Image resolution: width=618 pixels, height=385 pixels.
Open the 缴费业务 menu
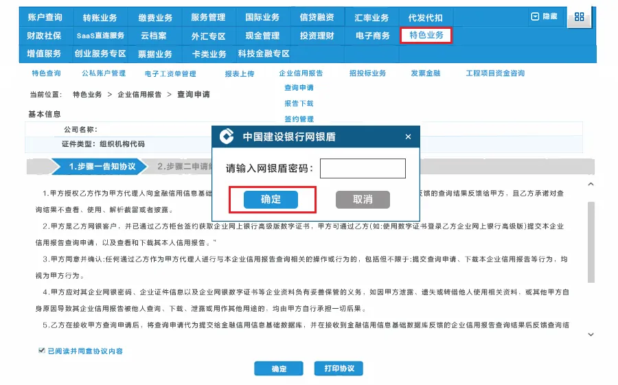155,18
